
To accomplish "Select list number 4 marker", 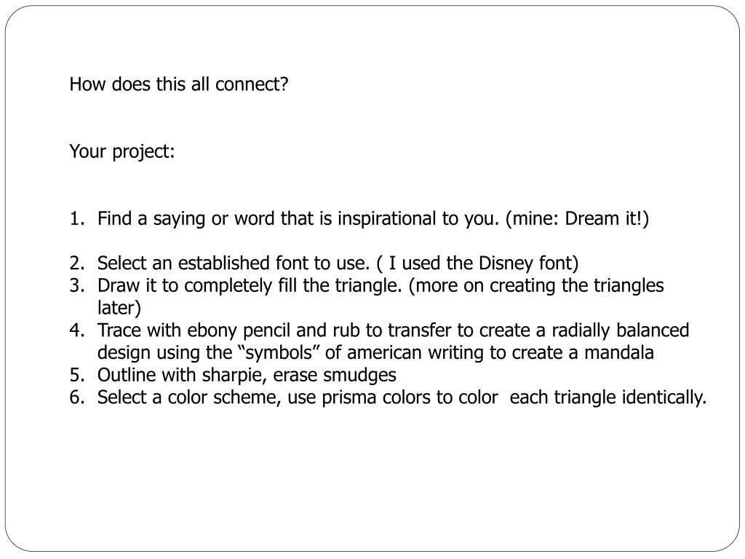I will tap(77, 330).
